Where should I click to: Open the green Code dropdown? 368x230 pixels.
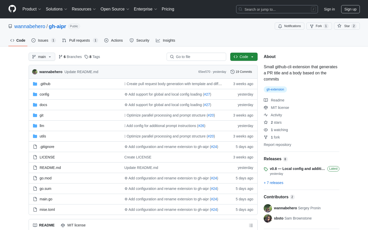[244, 57]
